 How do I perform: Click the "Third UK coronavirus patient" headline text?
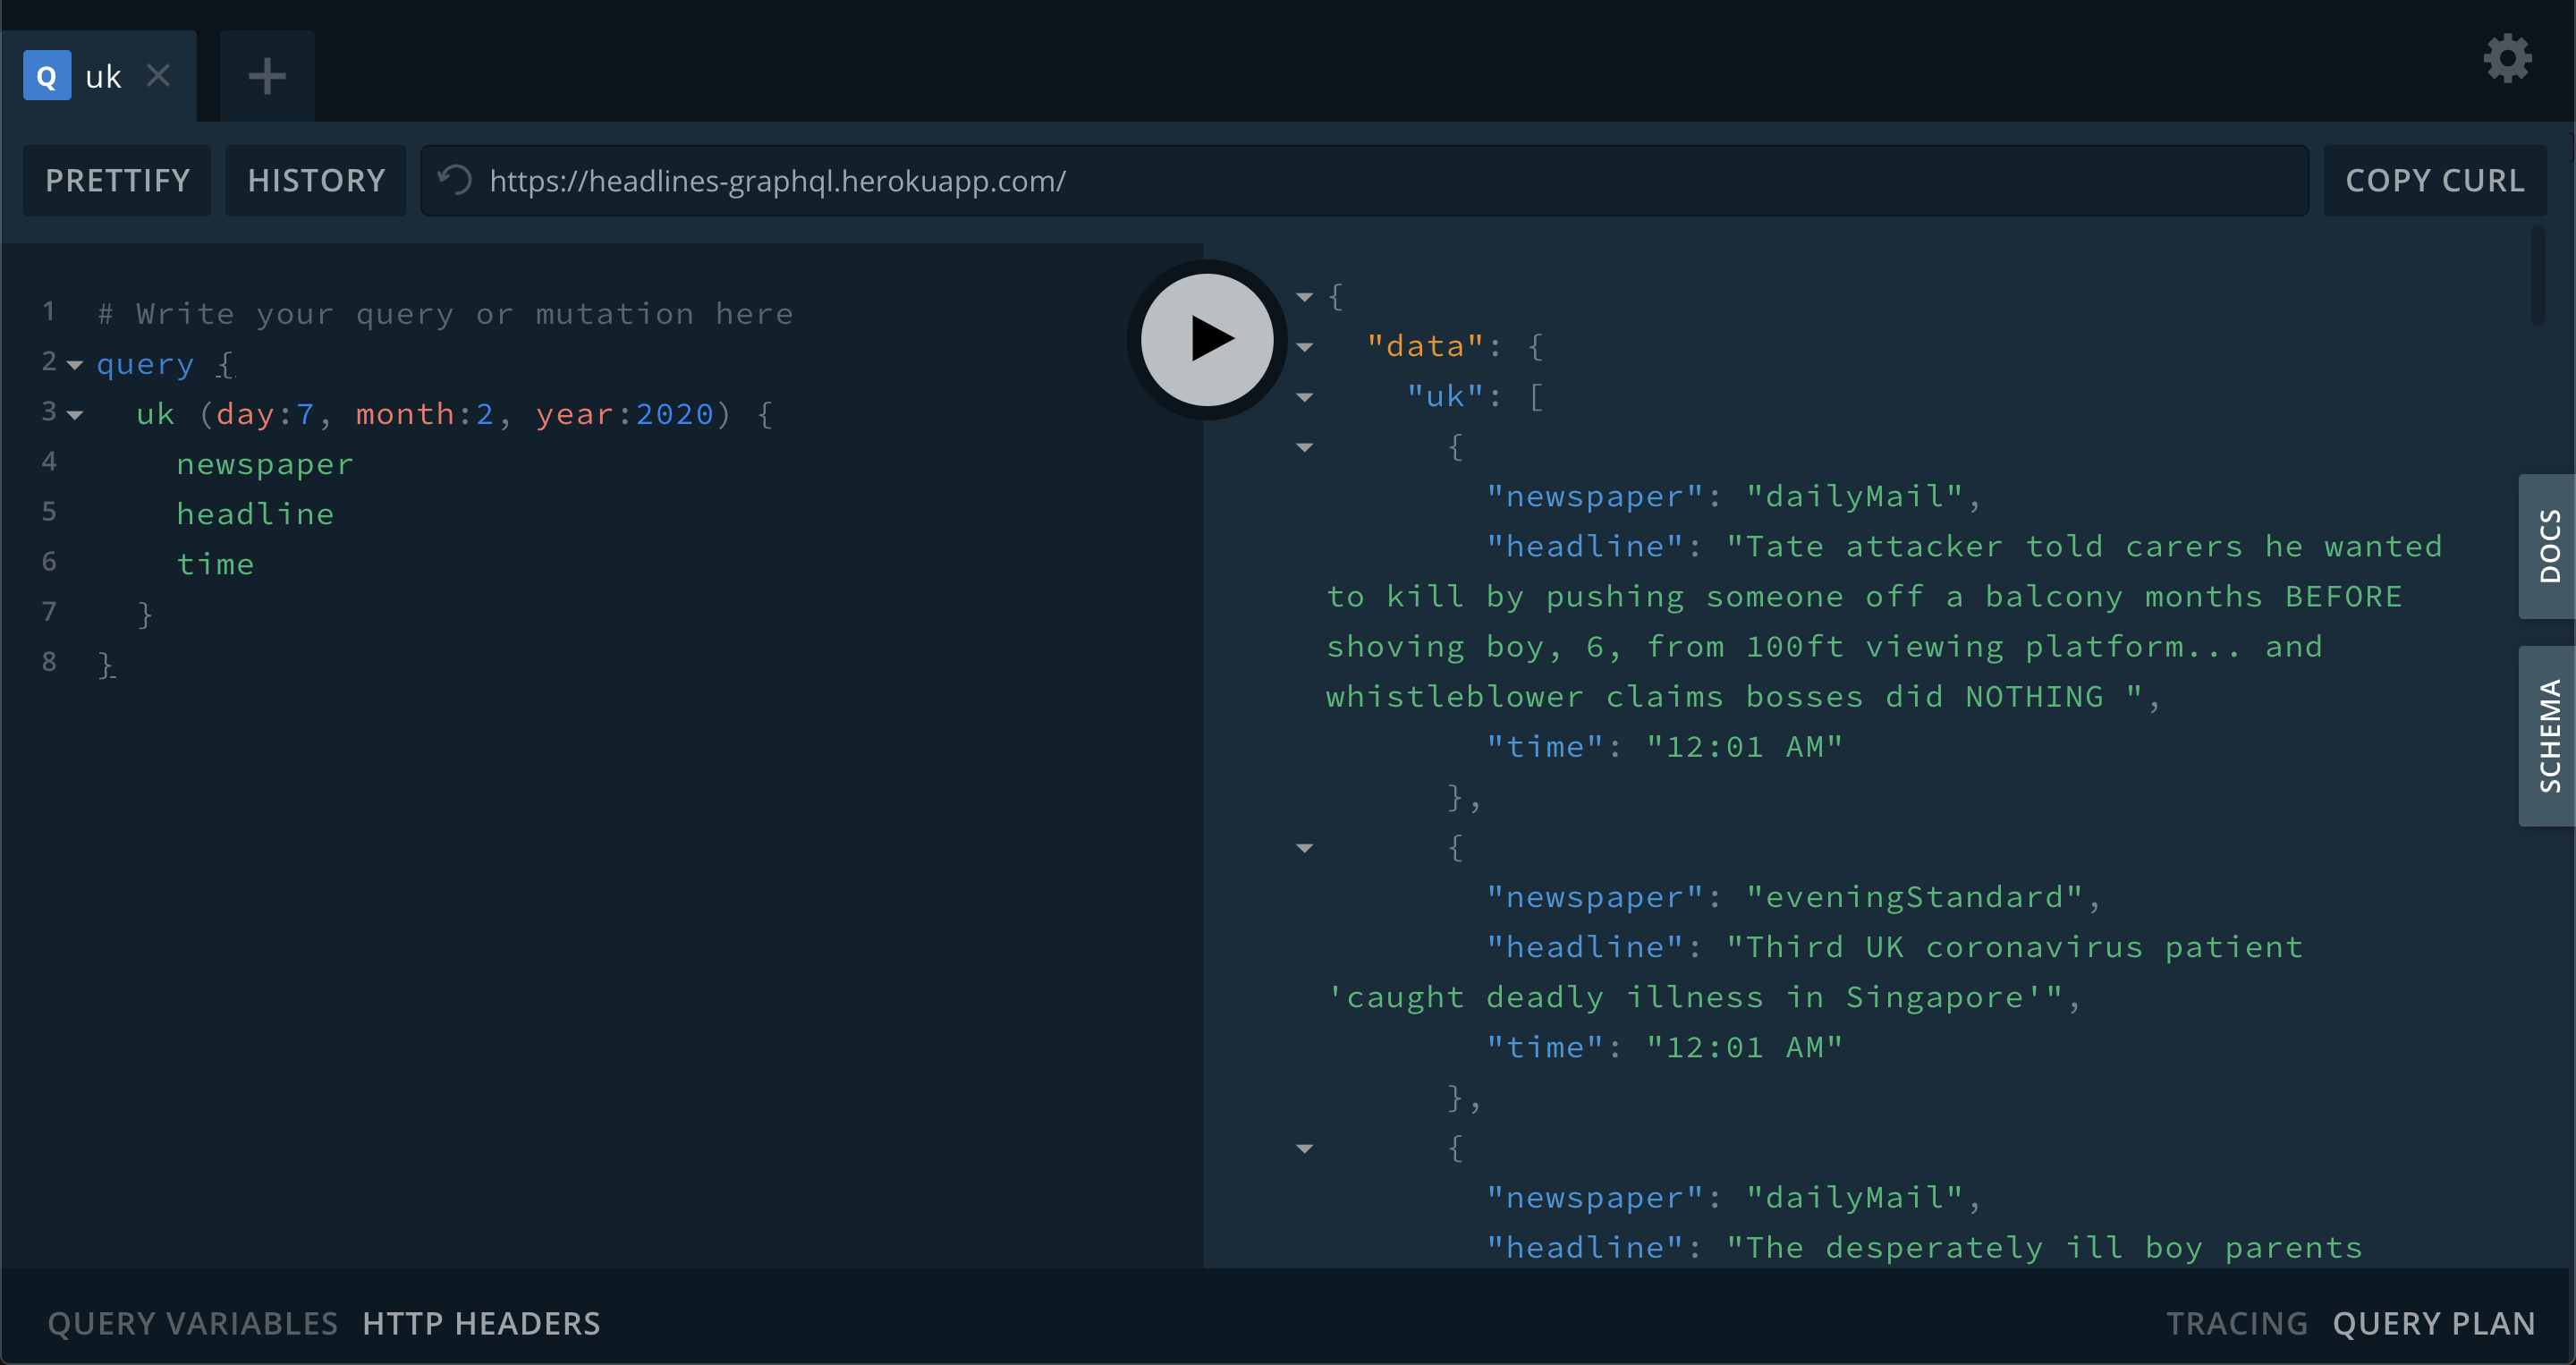pos(2015,947)
